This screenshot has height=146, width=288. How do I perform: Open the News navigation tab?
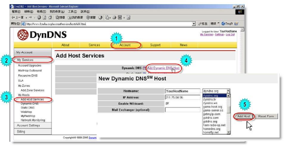click(x=183, y=45)
